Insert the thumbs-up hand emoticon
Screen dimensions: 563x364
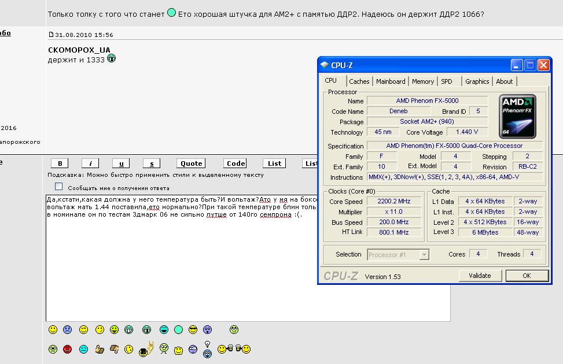point(100,349)
